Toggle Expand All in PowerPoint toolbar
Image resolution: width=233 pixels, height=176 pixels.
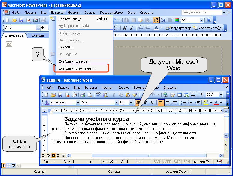[156, 20]
